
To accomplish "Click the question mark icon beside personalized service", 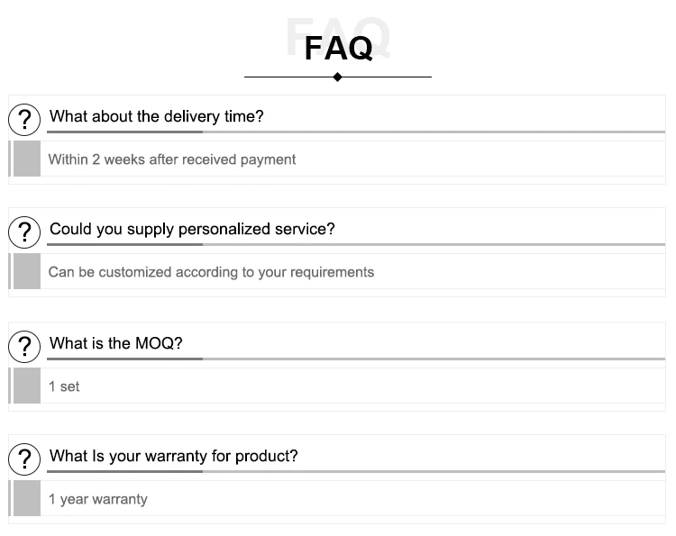I will pyautogui.click(x=24, y=232).
